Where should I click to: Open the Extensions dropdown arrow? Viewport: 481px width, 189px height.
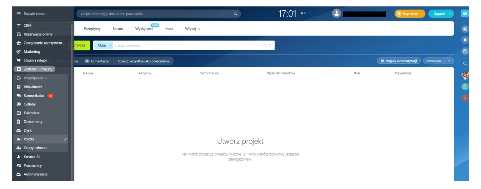[x=449, y=61]
